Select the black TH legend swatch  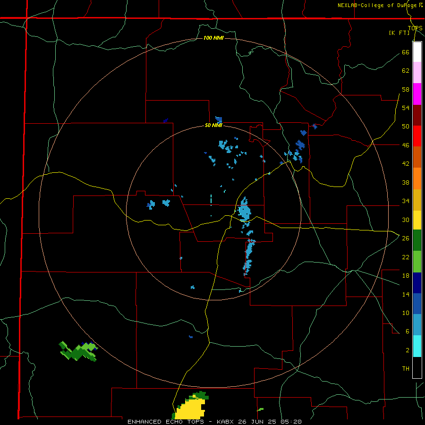[x=417, y=367]
